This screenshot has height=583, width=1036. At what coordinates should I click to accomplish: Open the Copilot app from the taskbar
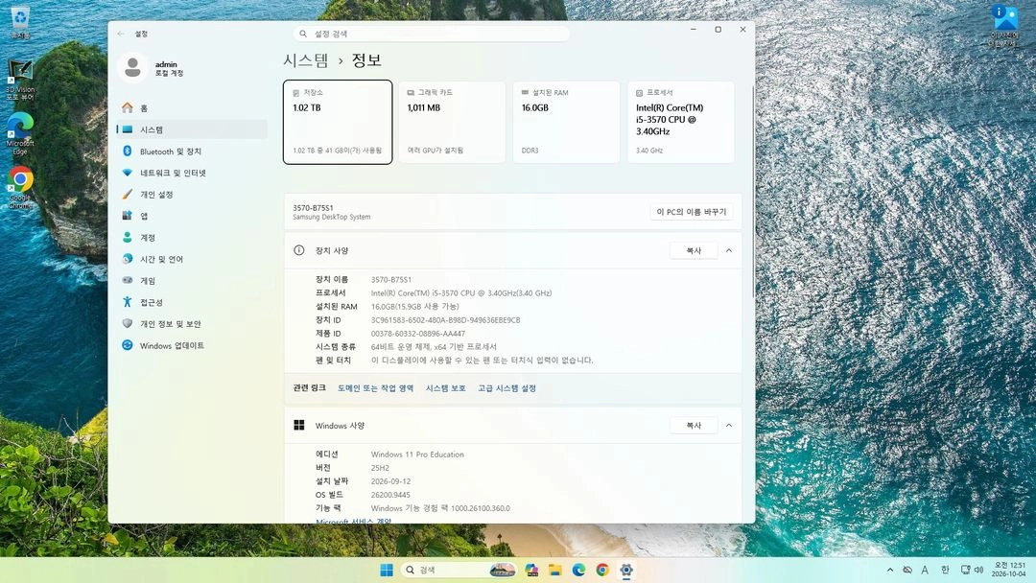pyautogui.click(x=531, y=570)
